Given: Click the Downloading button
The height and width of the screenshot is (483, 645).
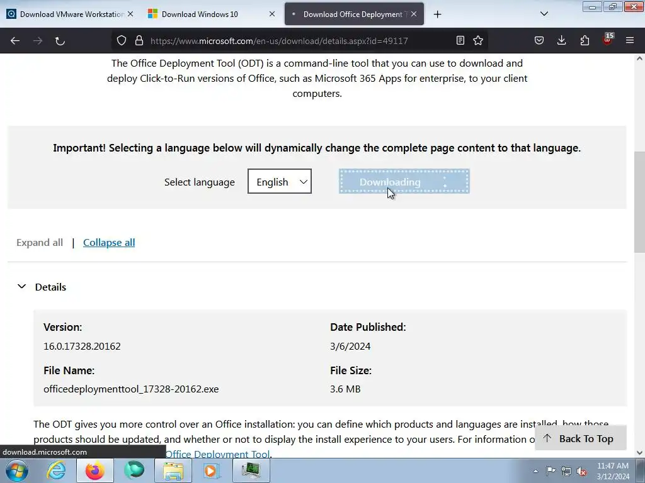Looking at the screenshot, I should point(404,181).
